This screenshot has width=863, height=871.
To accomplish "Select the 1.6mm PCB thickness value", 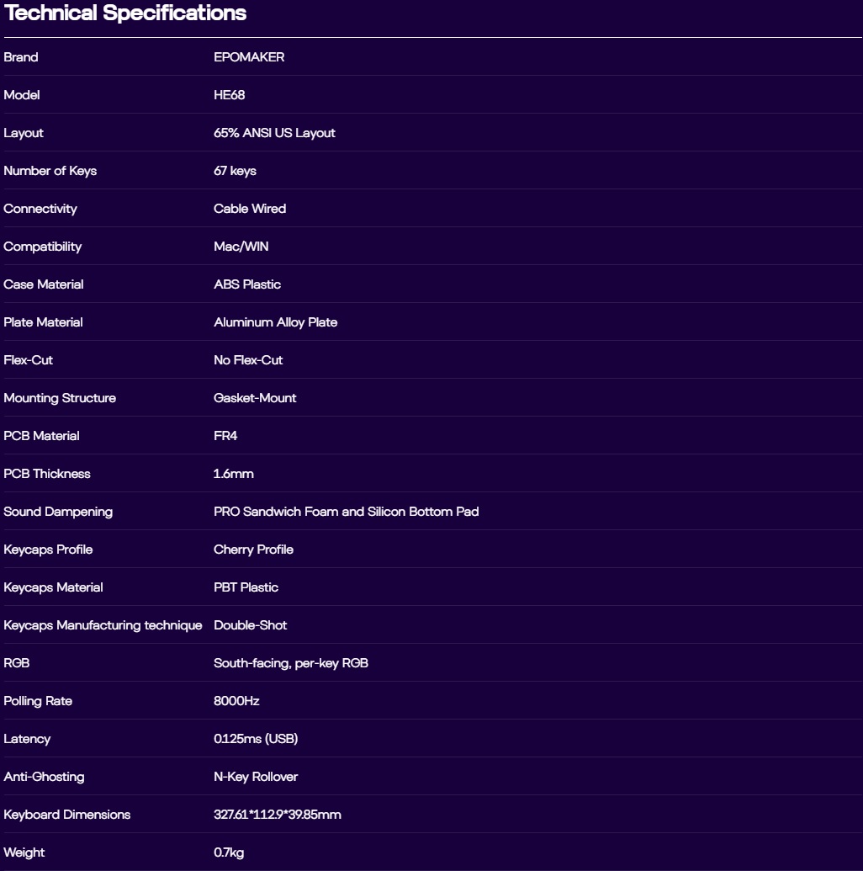I will 233,474.
